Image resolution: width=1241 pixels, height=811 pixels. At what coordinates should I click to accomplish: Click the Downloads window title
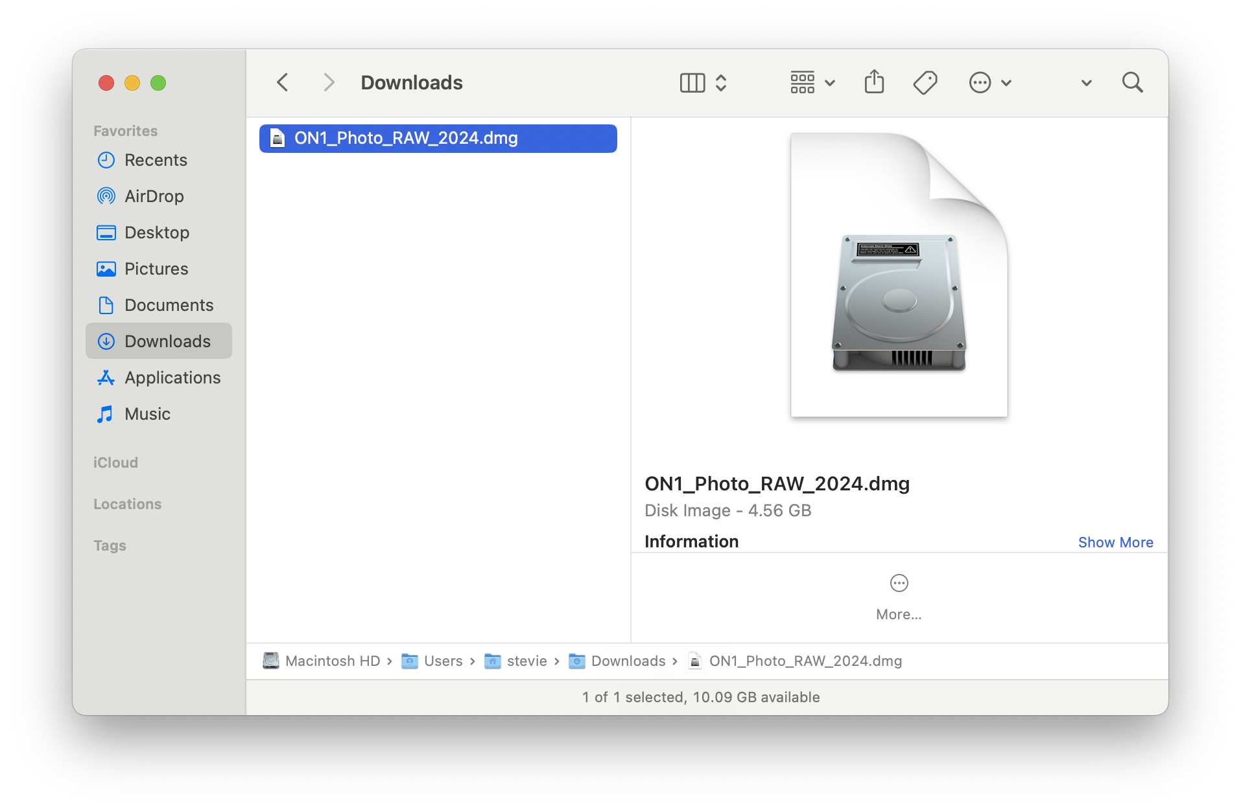[x=412, y=82]
